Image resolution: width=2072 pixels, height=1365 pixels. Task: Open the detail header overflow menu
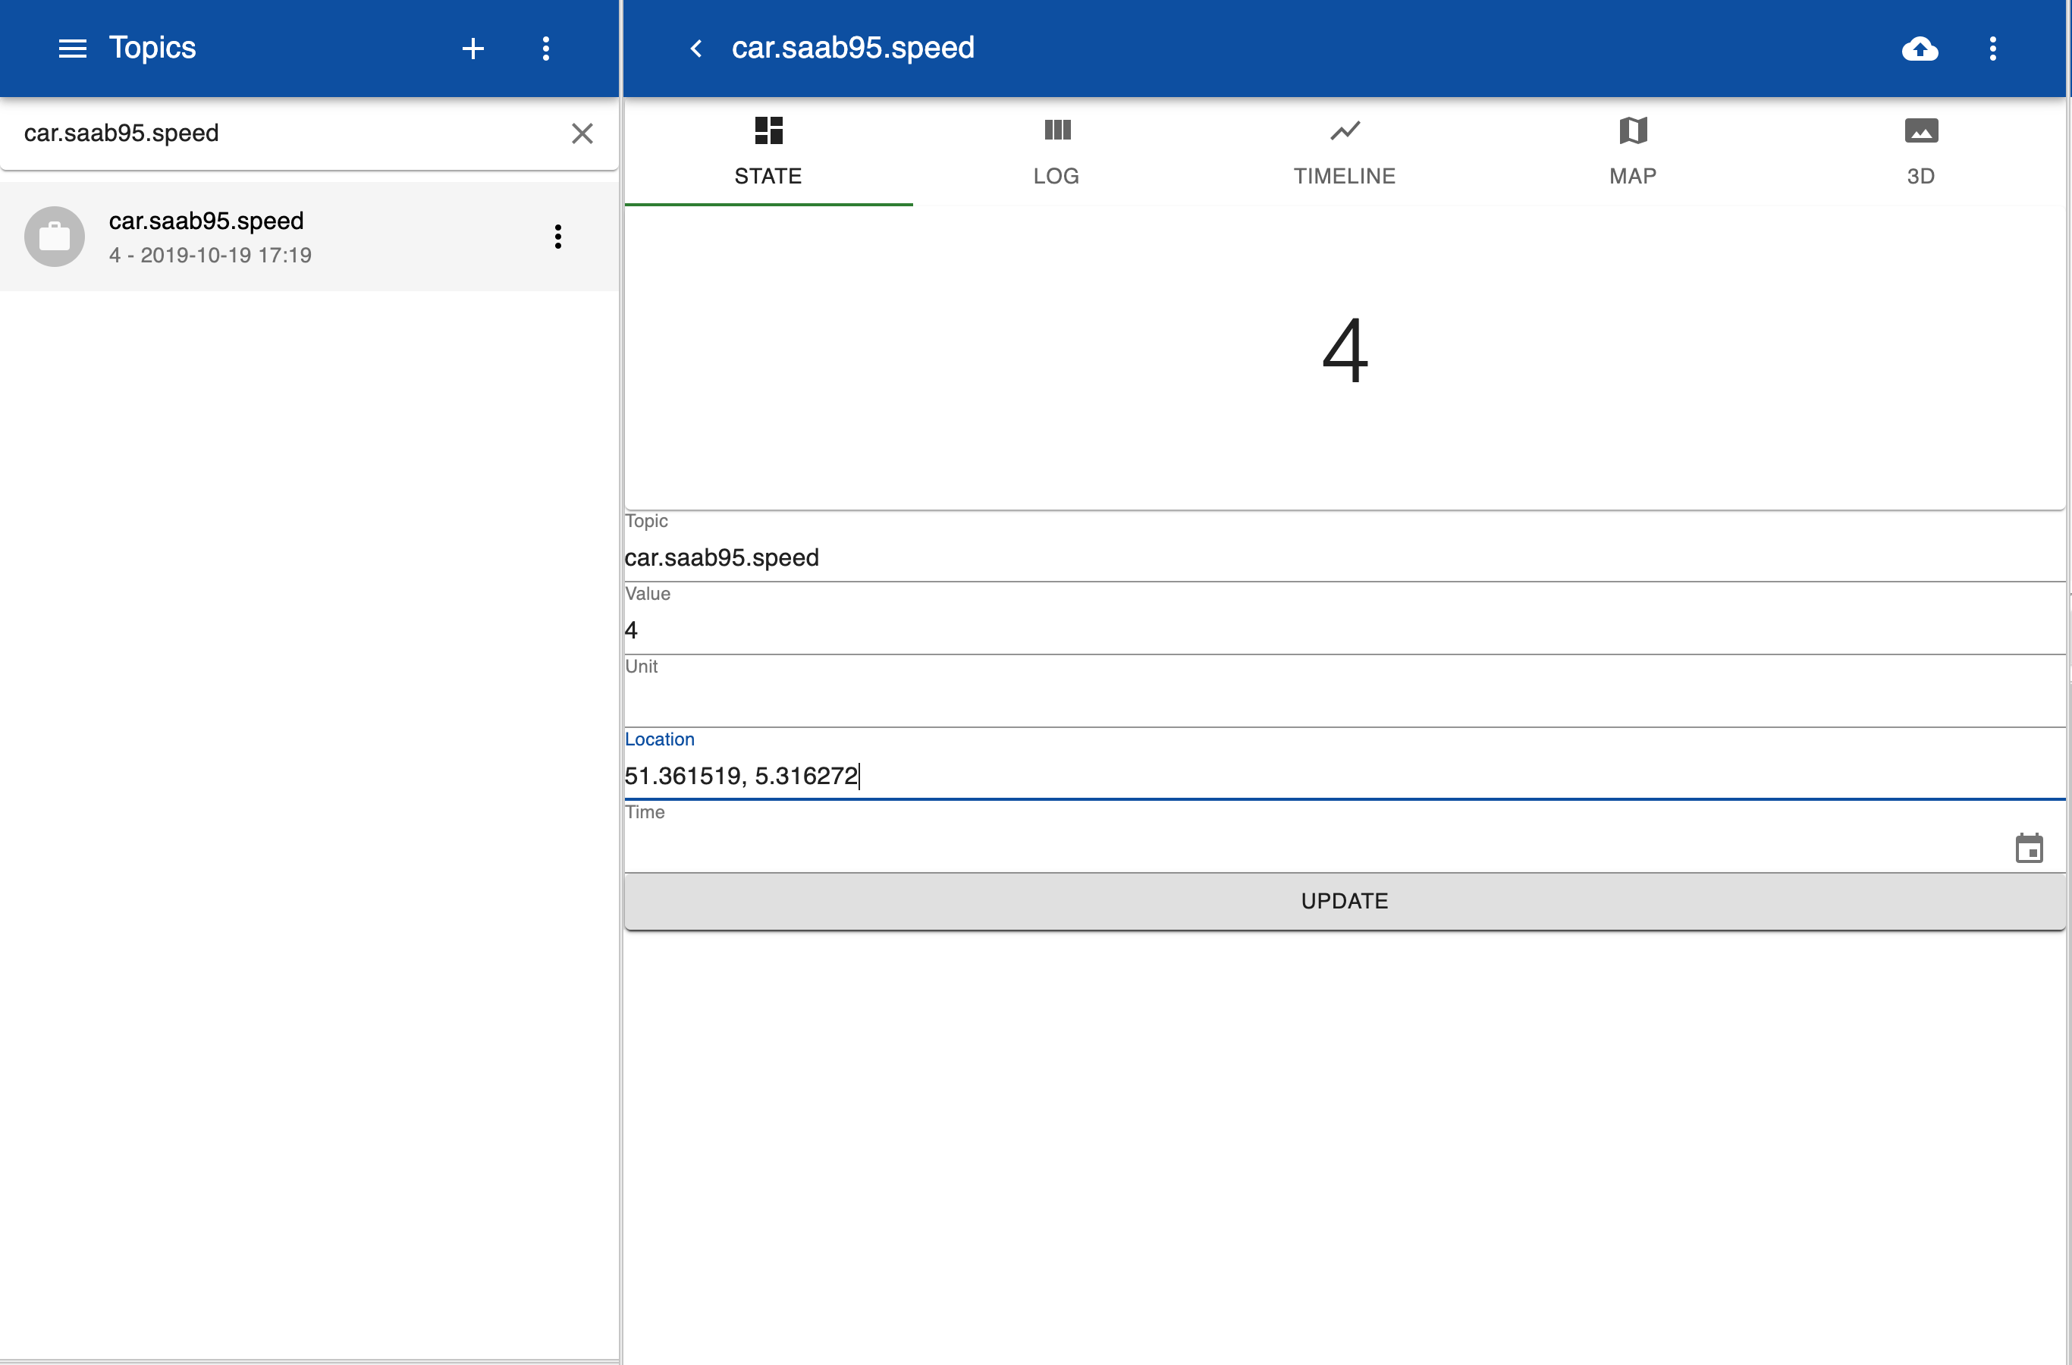pos(1993,49)
